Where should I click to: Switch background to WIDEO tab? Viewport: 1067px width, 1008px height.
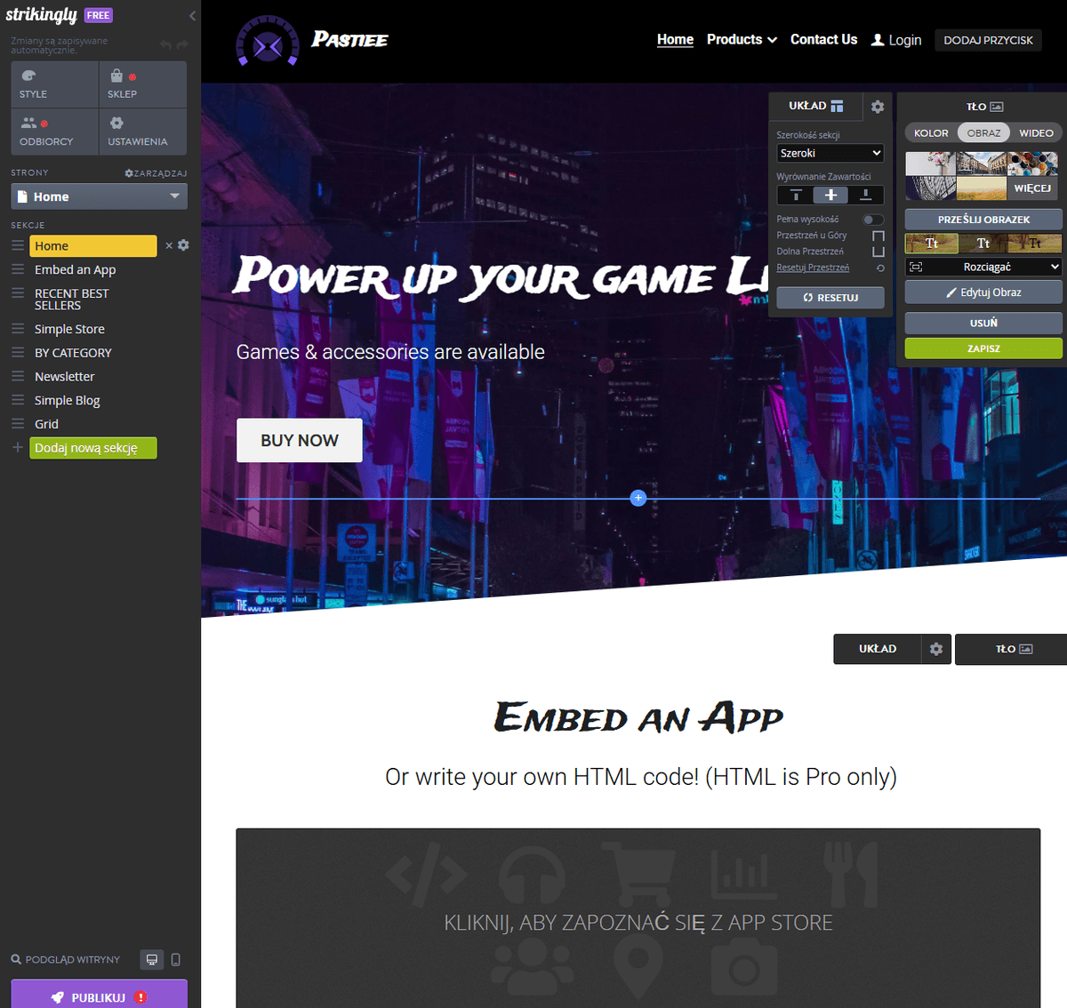tap(1036, 133)
